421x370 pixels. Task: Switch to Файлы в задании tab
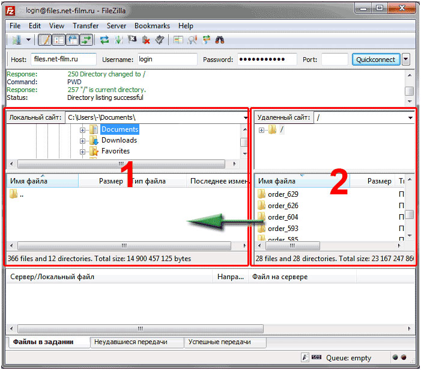pos(49,342)
